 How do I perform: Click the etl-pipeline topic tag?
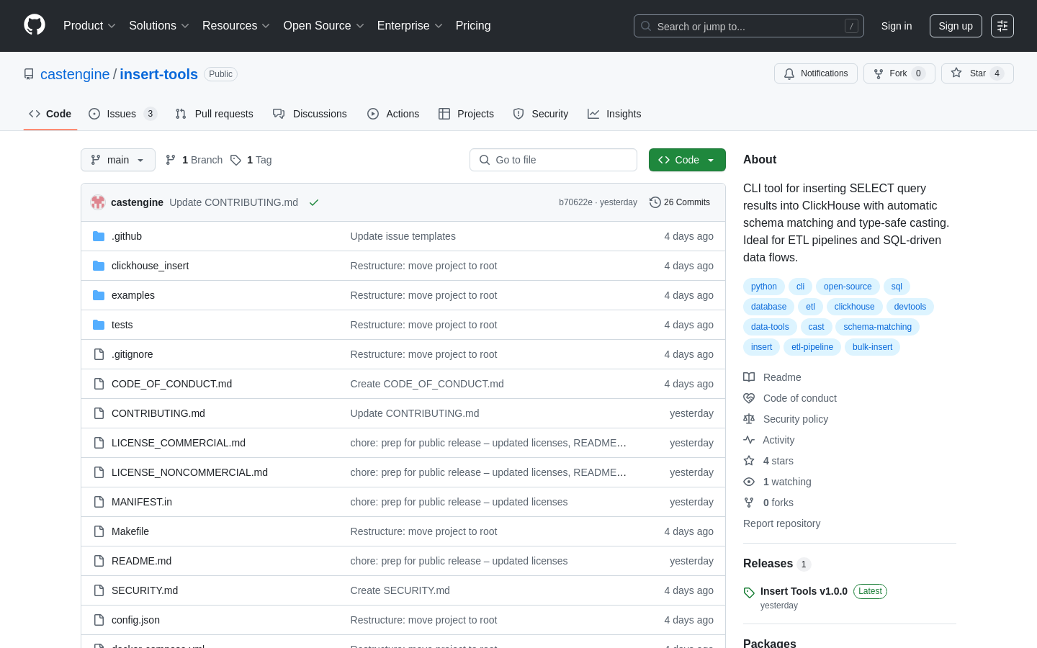pos(812,347)
